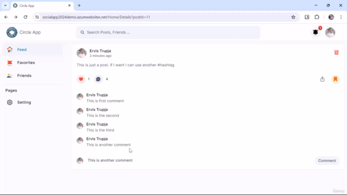Open the user profile avatar in header
This screenshot has width=347, height=195.
click(x=330, y=32)
